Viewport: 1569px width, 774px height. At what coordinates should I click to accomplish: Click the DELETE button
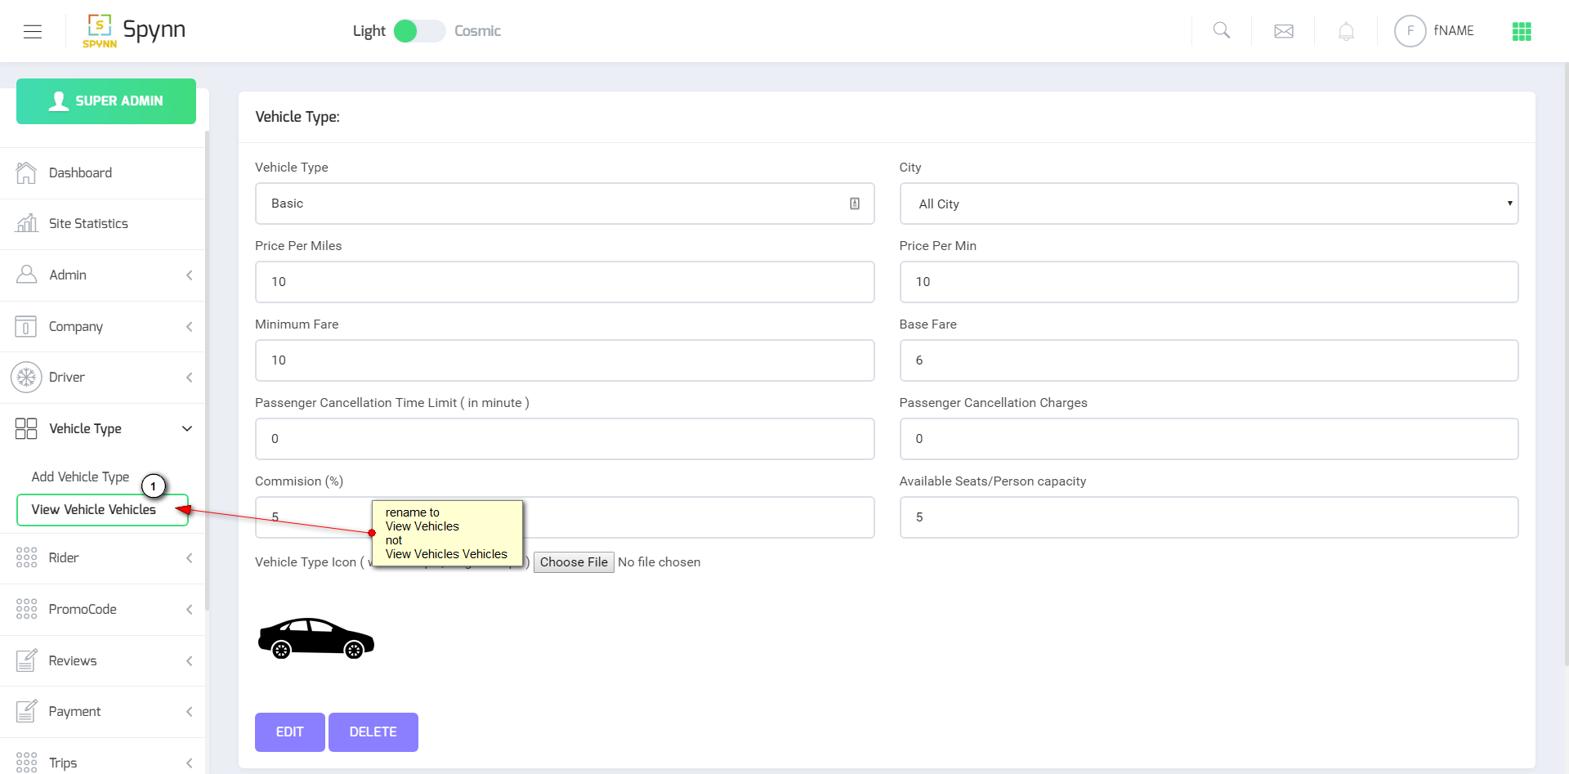(x=373, y=731)
